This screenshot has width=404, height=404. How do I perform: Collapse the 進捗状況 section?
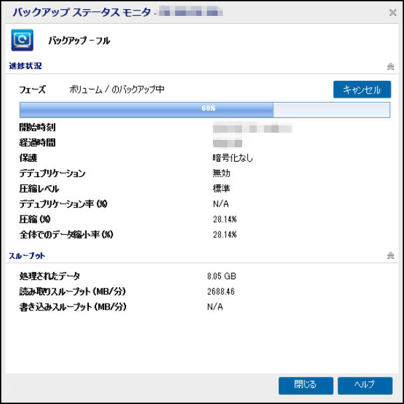(x=390, y=66)
